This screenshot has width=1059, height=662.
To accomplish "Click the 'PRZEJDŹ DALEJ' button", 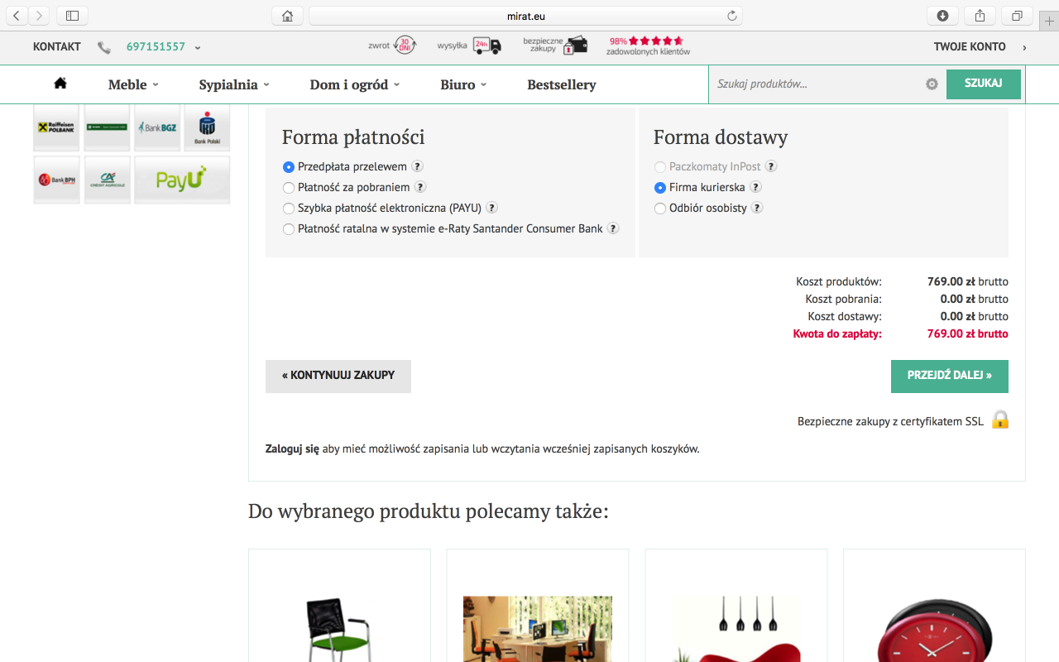I will (x=949, y=376).
